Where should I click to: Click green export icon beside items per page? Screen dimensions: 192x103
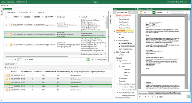click(x=88, y=59)
